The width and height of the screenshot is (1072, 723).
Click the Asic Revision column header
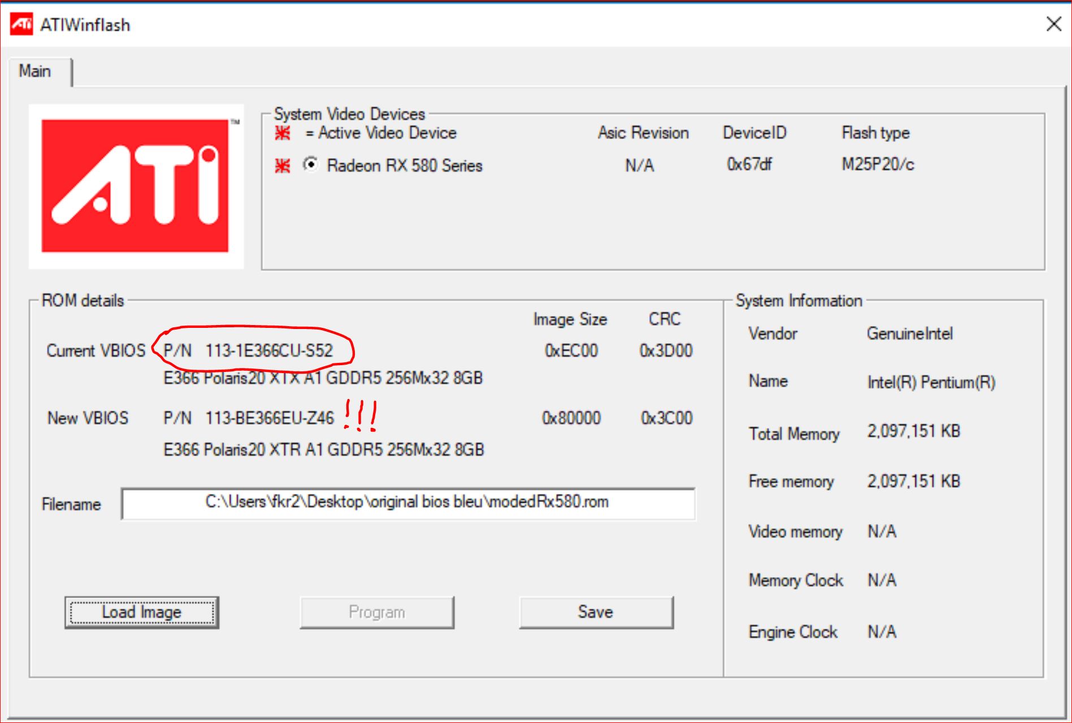coord(643,133)
